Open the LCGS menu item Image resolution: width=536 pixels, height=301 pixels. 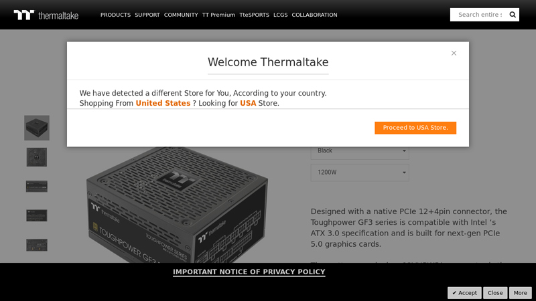tap(280, 15)
